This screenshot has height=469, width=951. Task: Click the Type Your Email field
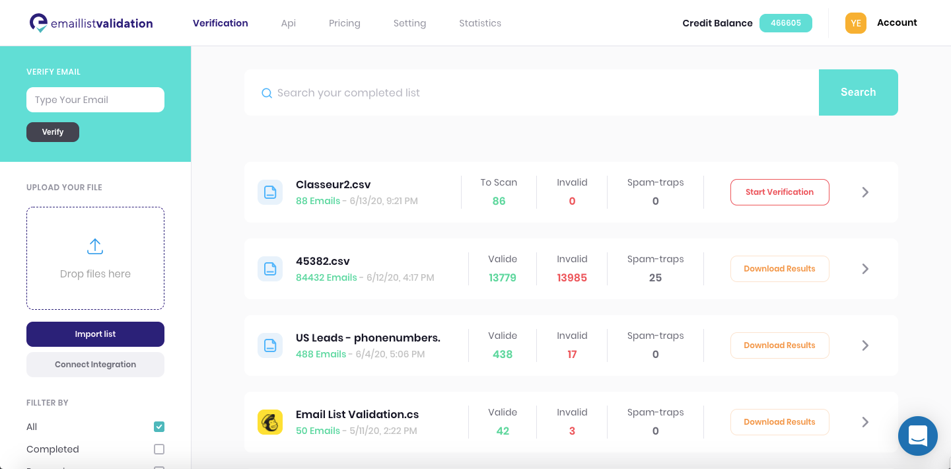(95, 99)
